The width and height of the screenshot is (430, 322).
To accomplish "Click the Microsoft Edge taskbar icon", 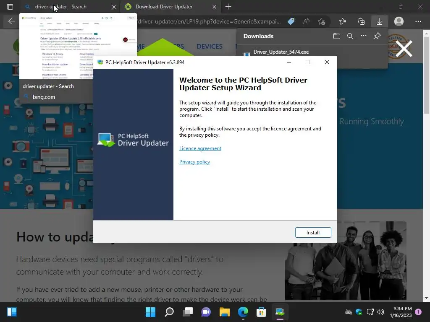I will (x=243, y=312).
